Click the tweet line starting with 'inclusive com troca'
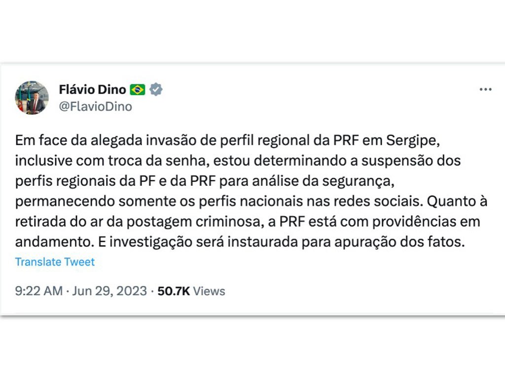This screenshot has height=378, width=505. 238,161
